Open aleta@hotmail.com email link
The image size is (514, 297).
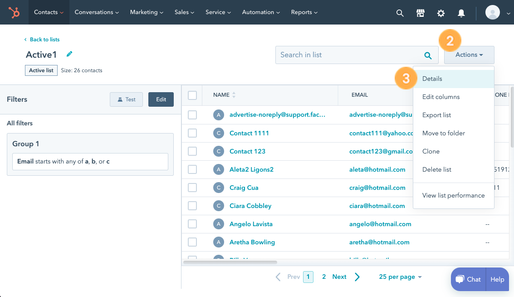377,170
